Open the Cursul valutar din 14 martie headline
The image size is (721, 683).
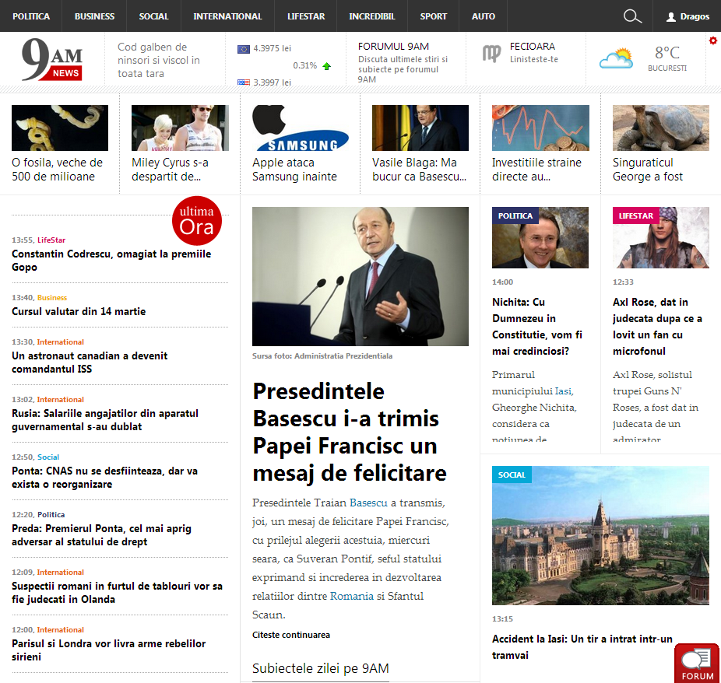tap(79, 311)
